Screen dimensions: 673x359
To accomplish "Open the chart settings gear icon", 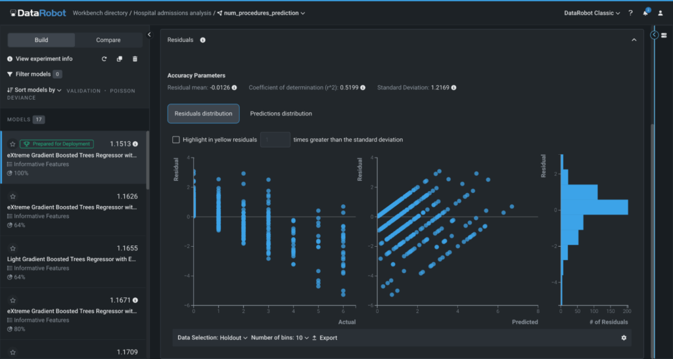I will [x=624, y=338].
